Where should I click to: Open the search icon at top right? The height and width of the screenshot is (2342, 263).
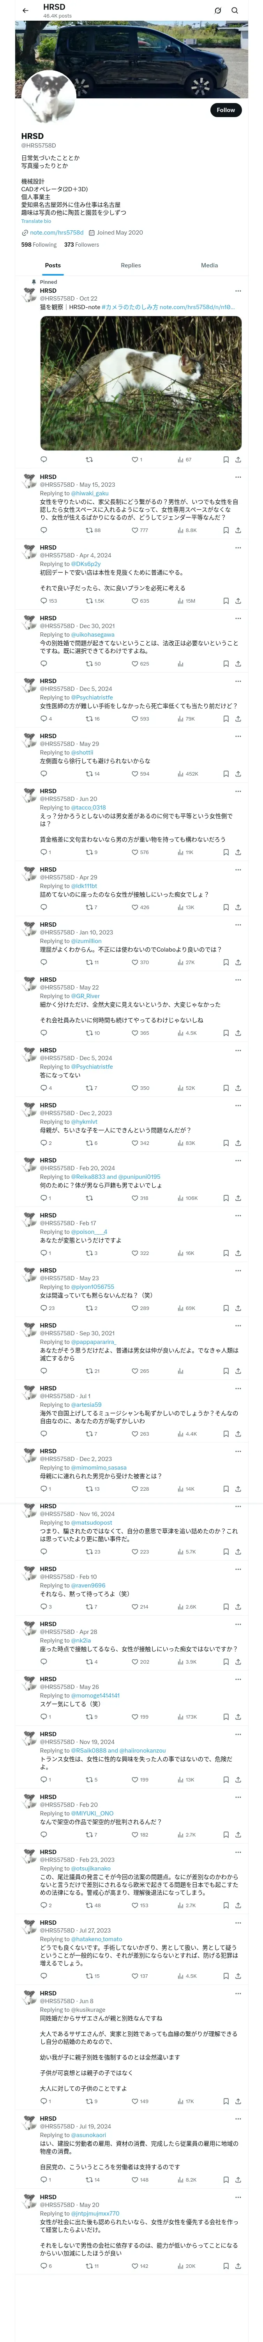[x=235, y=10]
